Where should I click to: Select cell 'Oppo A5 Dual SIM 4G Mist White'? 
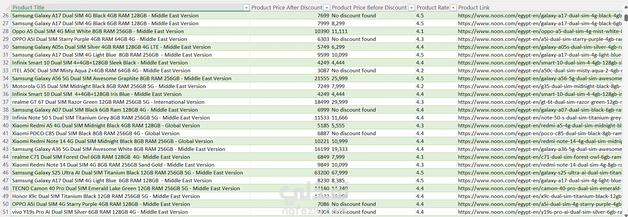click(131, 31)
